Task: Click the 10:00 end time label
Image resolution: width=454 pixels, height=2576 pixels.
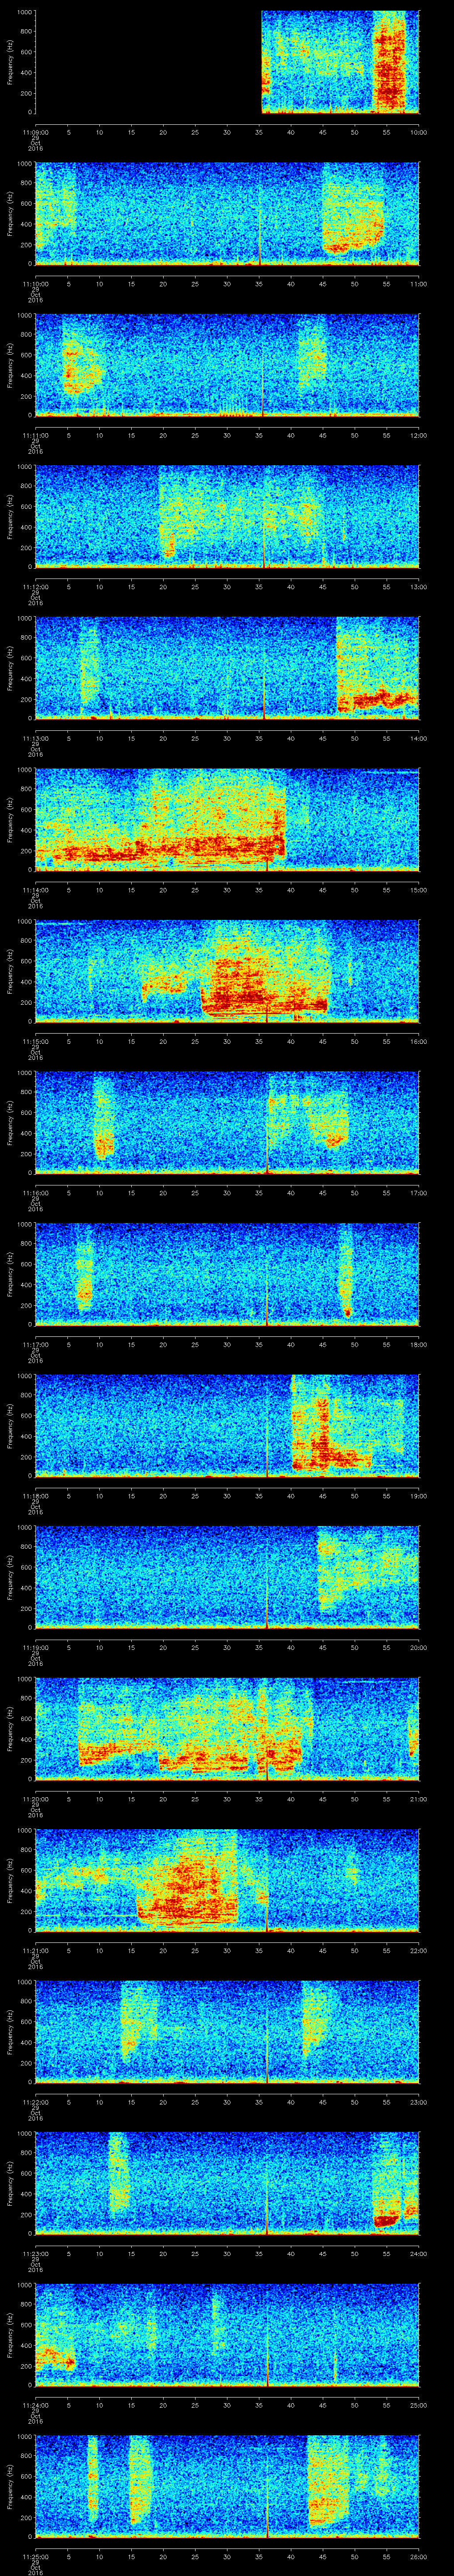Action: pos(418,132)
